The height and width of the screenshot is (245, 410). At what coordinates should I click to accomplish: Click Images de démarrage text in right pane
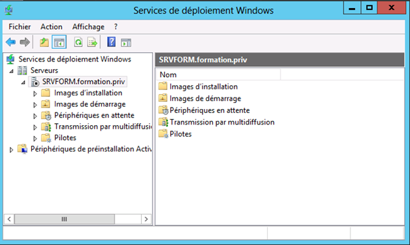tap(205, 98)
